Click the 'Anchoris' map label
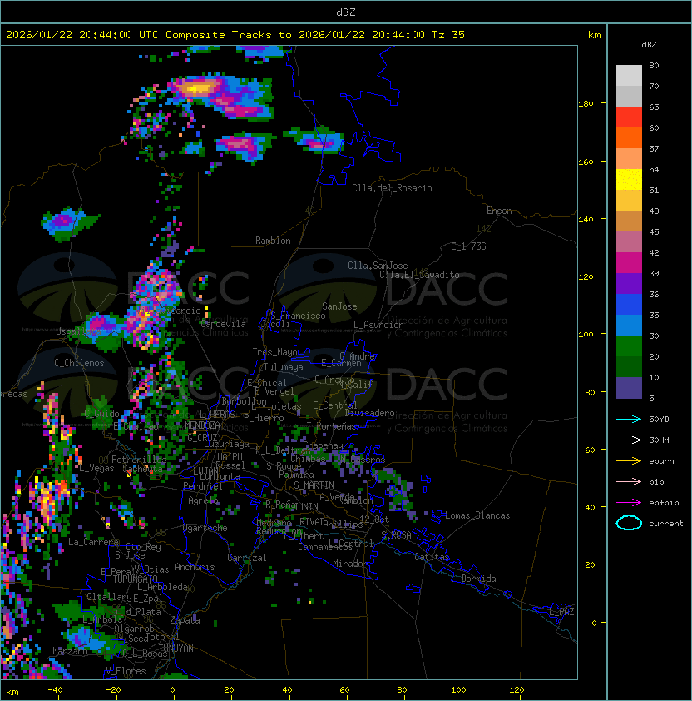Viewport: 692px width, 701px height. click(195, 567)
